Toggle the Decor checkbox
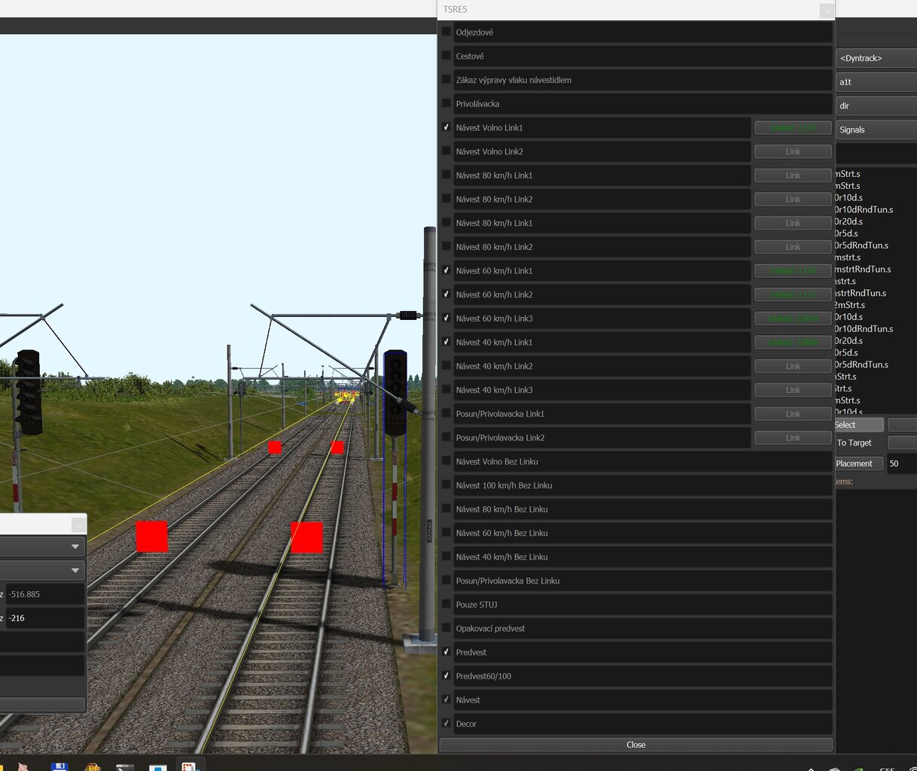The width and height of the screenshot is (917, 771). pyautogui.click(x=446, y=724)
